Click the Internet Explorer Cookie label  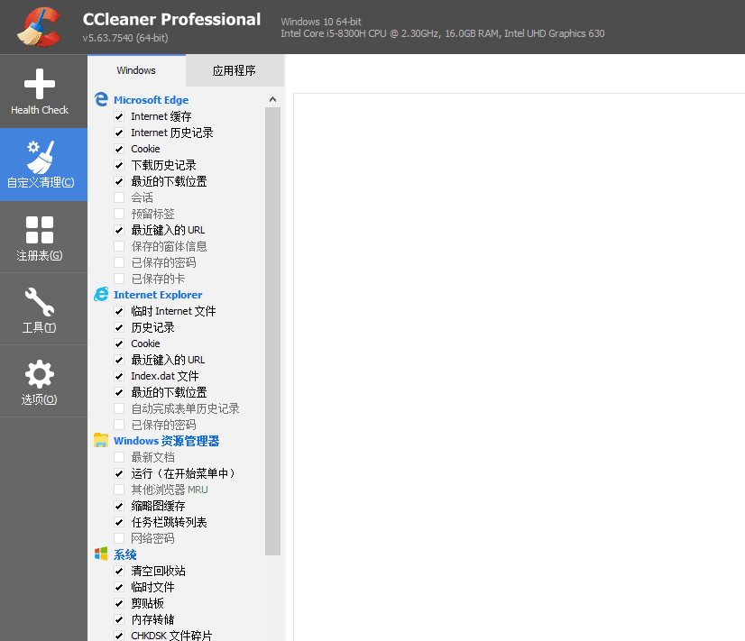point(145,343)
